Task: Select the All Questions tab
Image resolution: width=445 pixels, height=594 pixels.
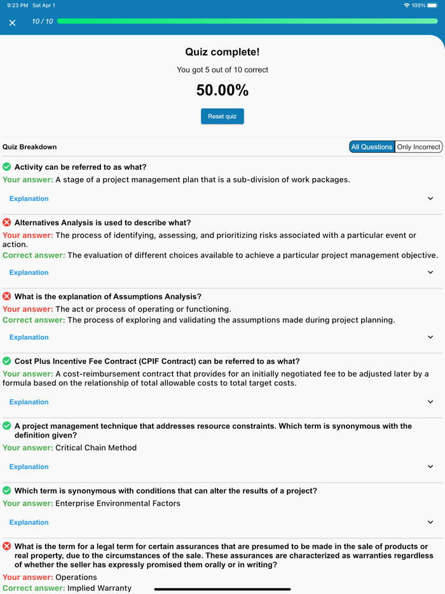Action: (372, 146)
